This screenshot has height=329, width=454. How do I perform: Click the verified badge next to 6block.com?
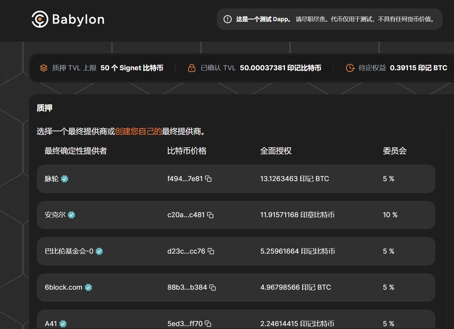click(x=88, y=287)
